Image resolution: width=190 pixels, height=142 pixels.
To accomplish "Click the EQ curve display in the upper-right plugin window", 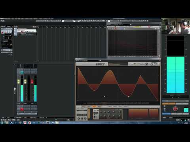I will (x=132, y=43).
